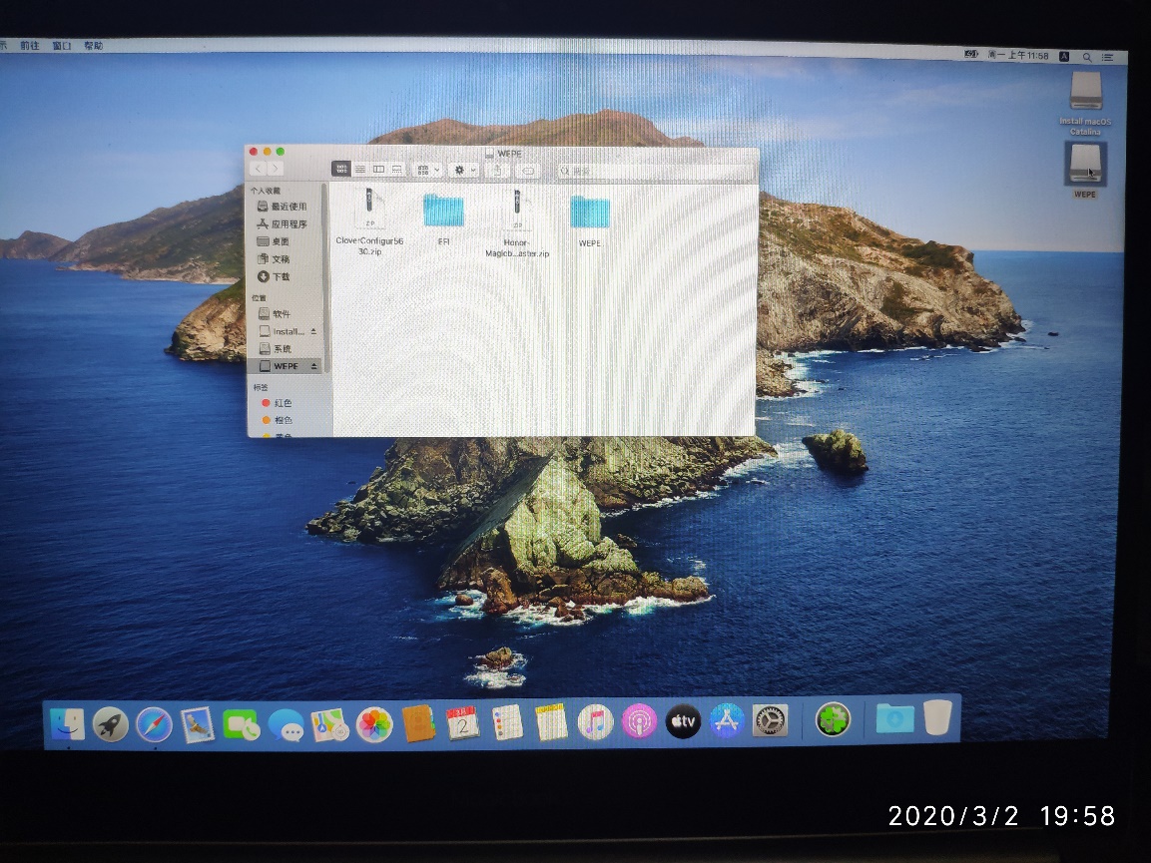The width and height of the screenshot is (1151, 863).
Task: Select the WEPE desktop drive
Action: coord(1086,171)
